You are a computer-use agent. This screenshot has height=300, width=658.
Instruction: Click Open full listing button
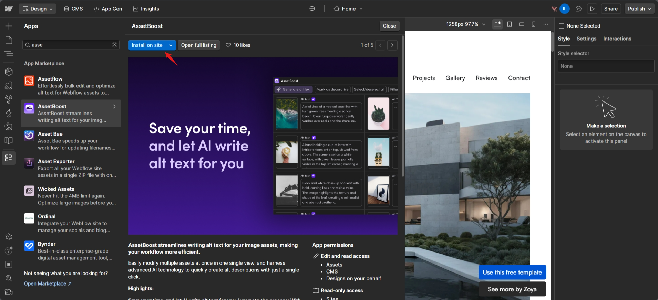199,45
